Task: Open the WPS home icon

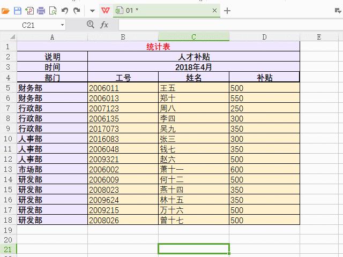Action: click(105, 10)
